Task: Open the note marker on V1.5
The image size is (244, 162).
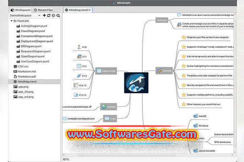Action: point(85,95)
